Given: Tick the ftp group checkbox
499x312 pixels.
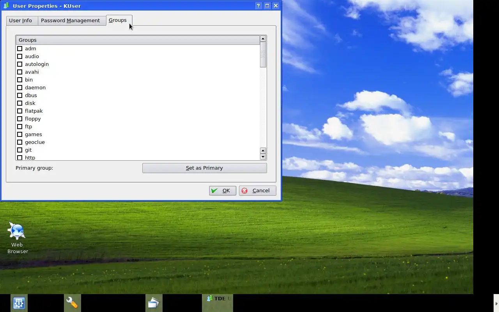Looking at the screenshot, I should click(19, 126).
